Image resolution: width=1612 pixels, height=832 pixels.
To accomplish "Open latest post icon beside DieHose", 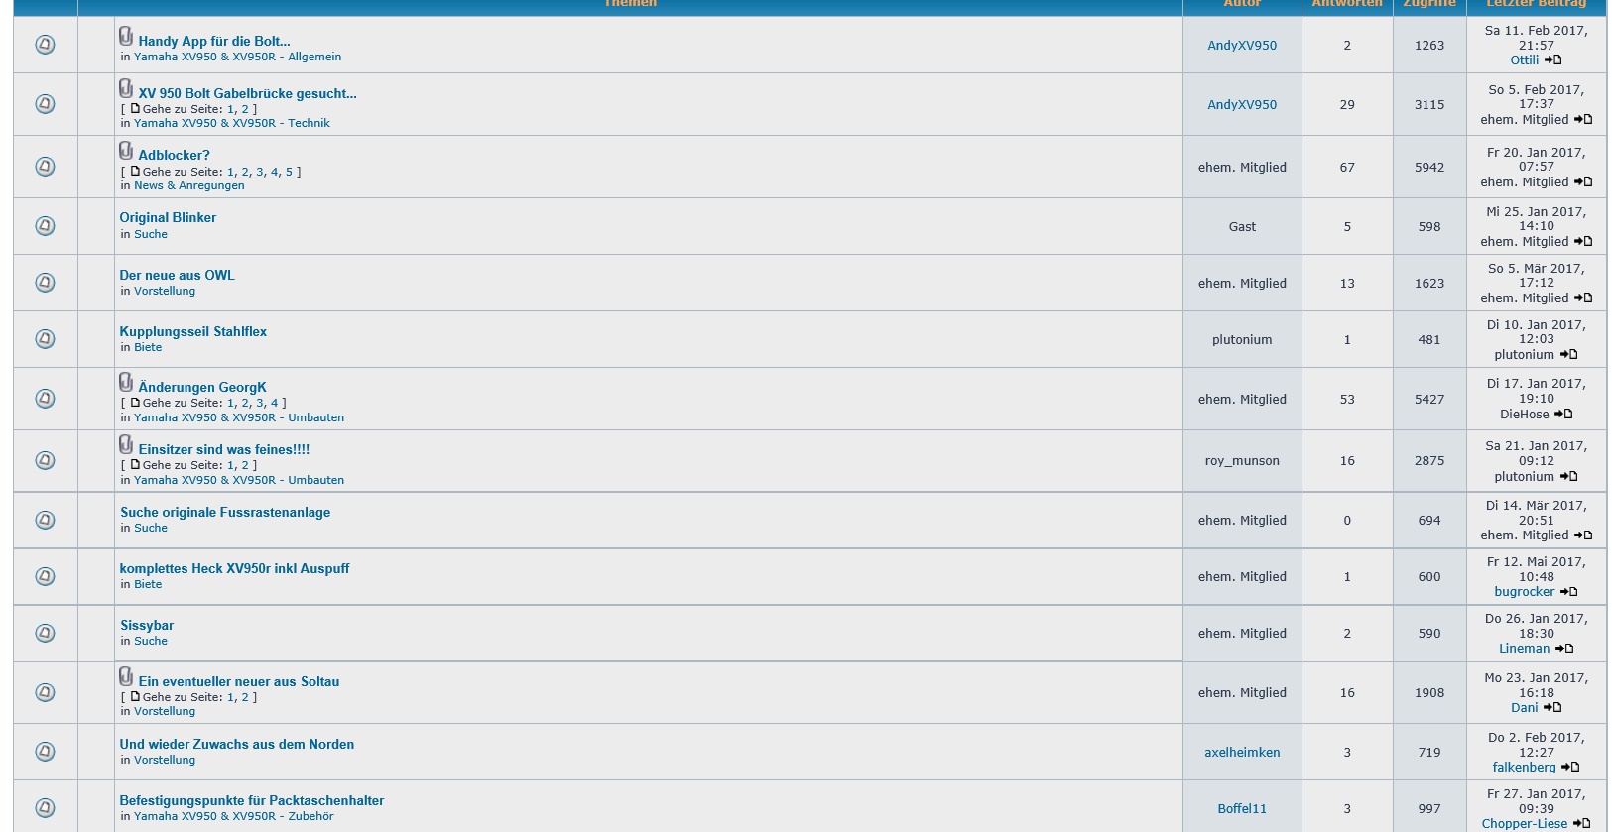I will point(1563,415).
